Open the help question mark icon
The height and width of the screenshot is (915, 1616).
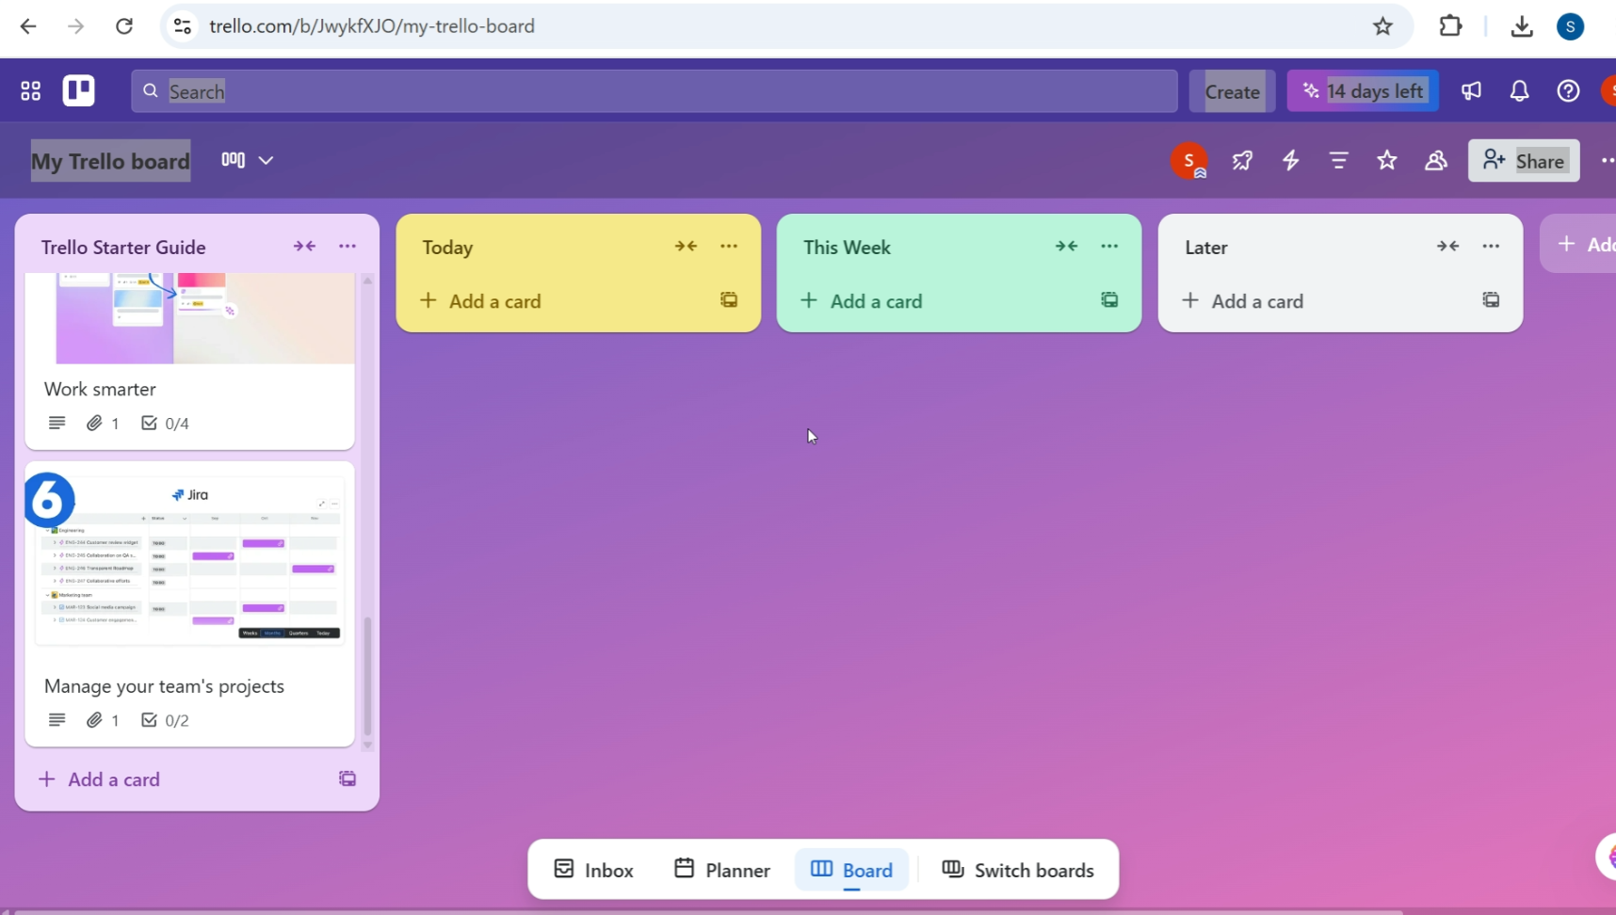click(1568, 91)
